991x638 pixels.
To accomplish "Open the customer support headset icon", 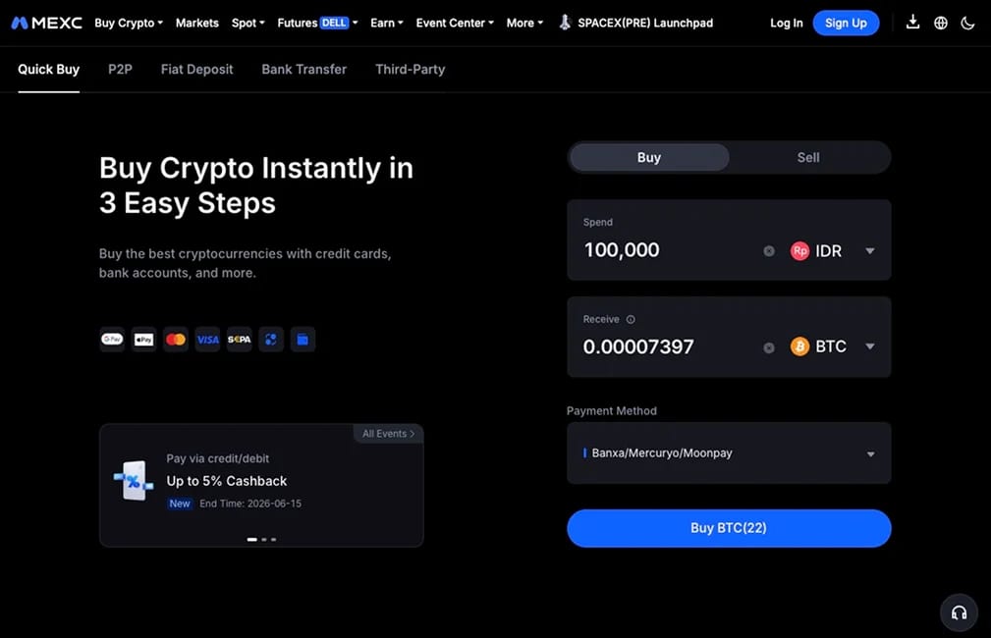I will pyautogui.click(x=959, y=612).
